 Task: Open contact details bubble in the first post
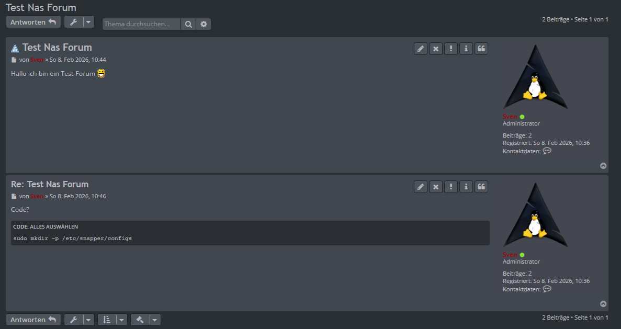point(547,151)
